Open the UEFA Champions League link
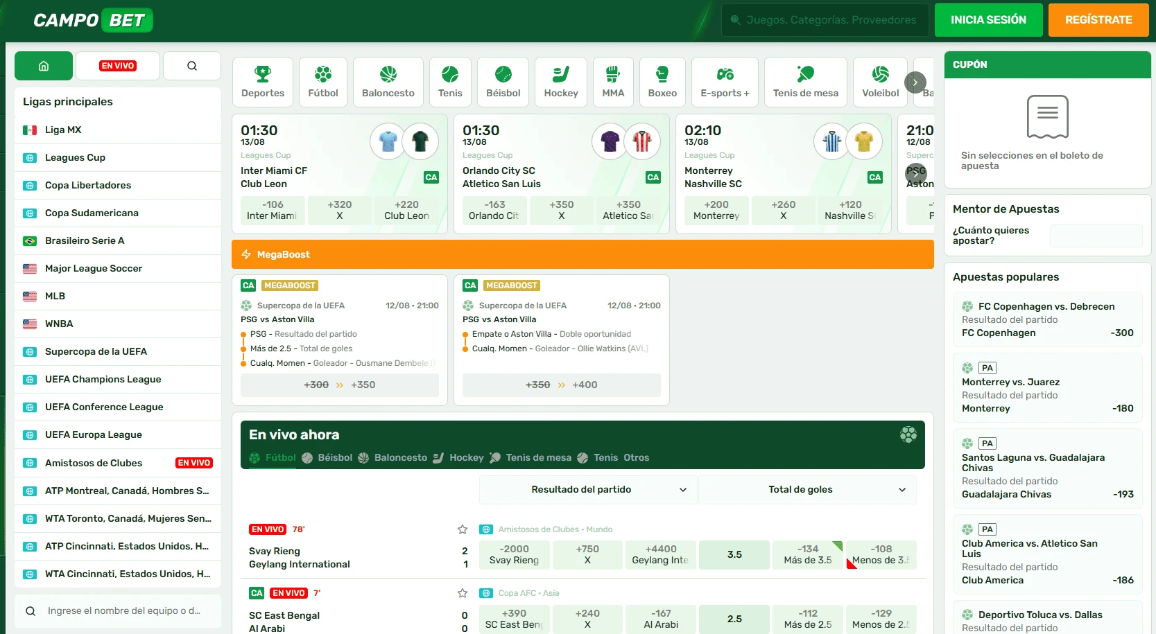The width and height of the screenshot is (1156, 634). pos(118,380)
